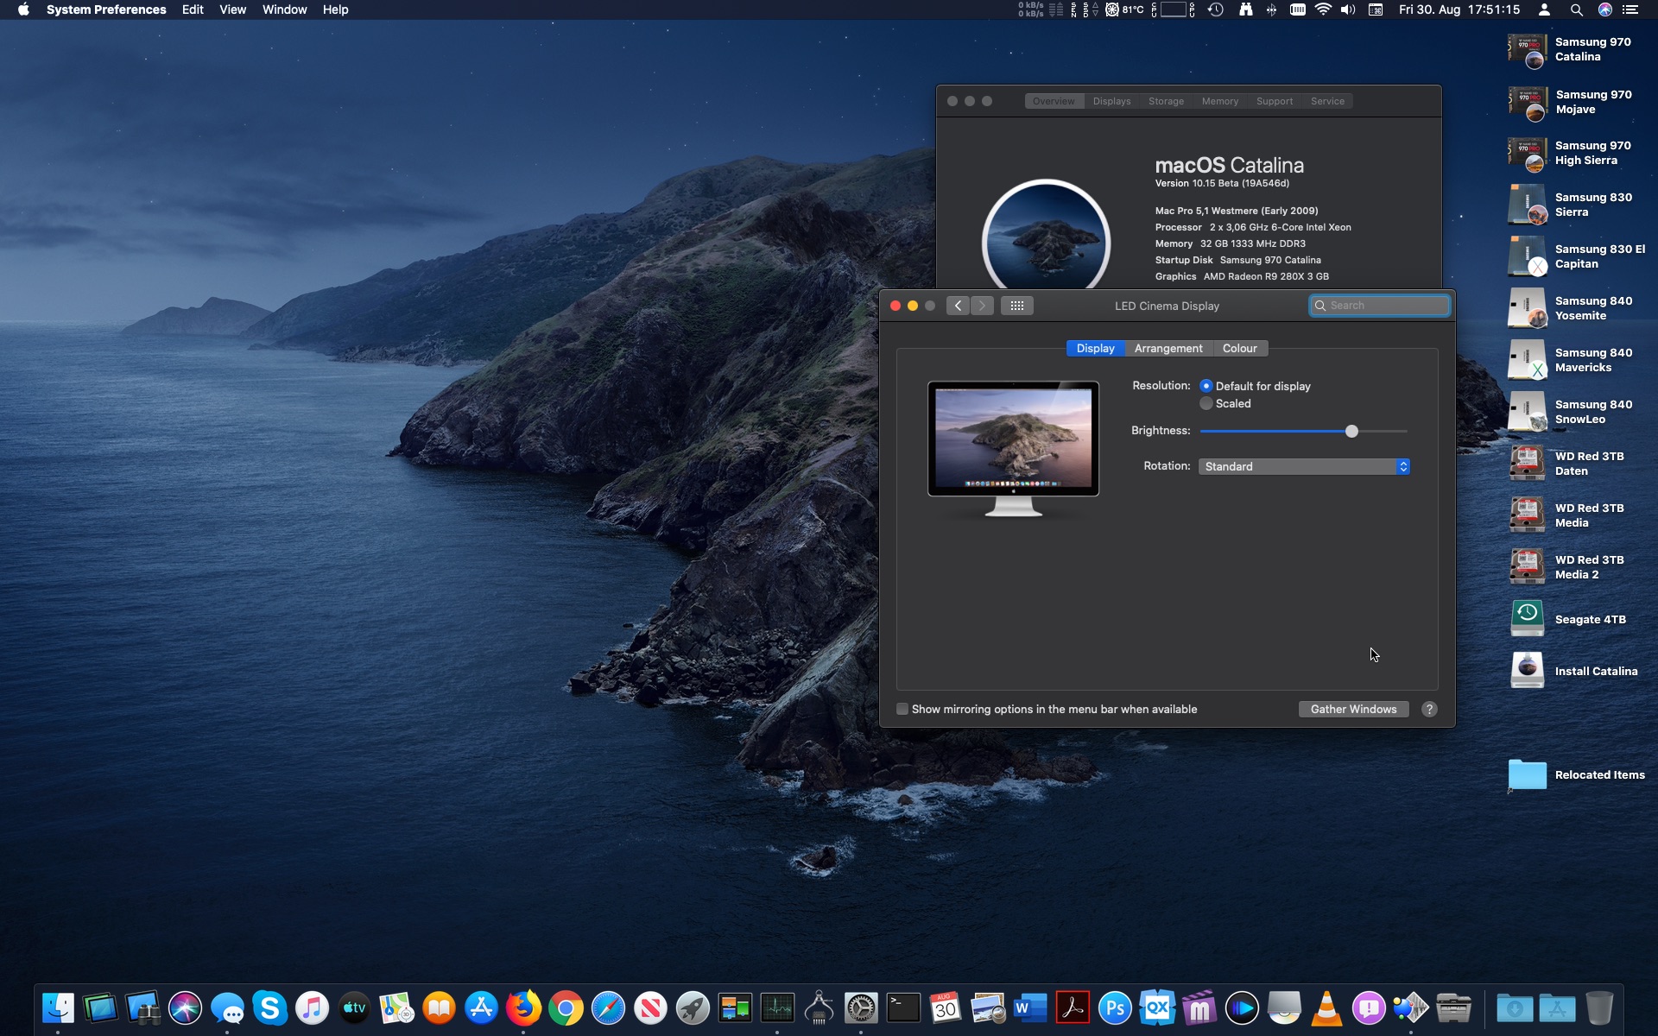The height and width of the screenshot is (1036, 1658).
Task: Open the Apple TV app in Dock
Action: coord(354,1008)
